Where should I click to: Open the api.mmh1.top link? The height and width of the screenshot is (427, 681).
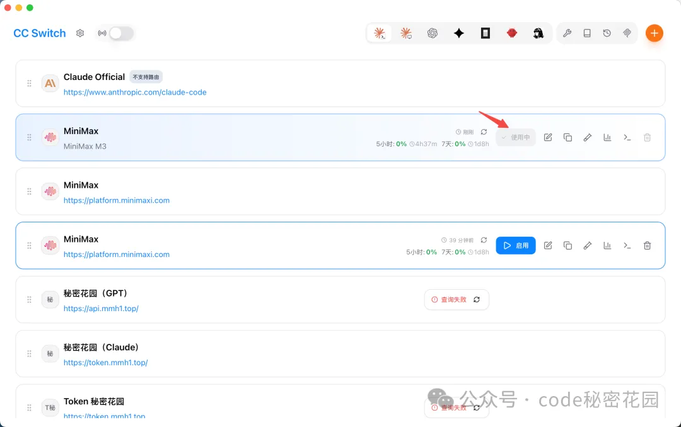click(x=101, y=309)
